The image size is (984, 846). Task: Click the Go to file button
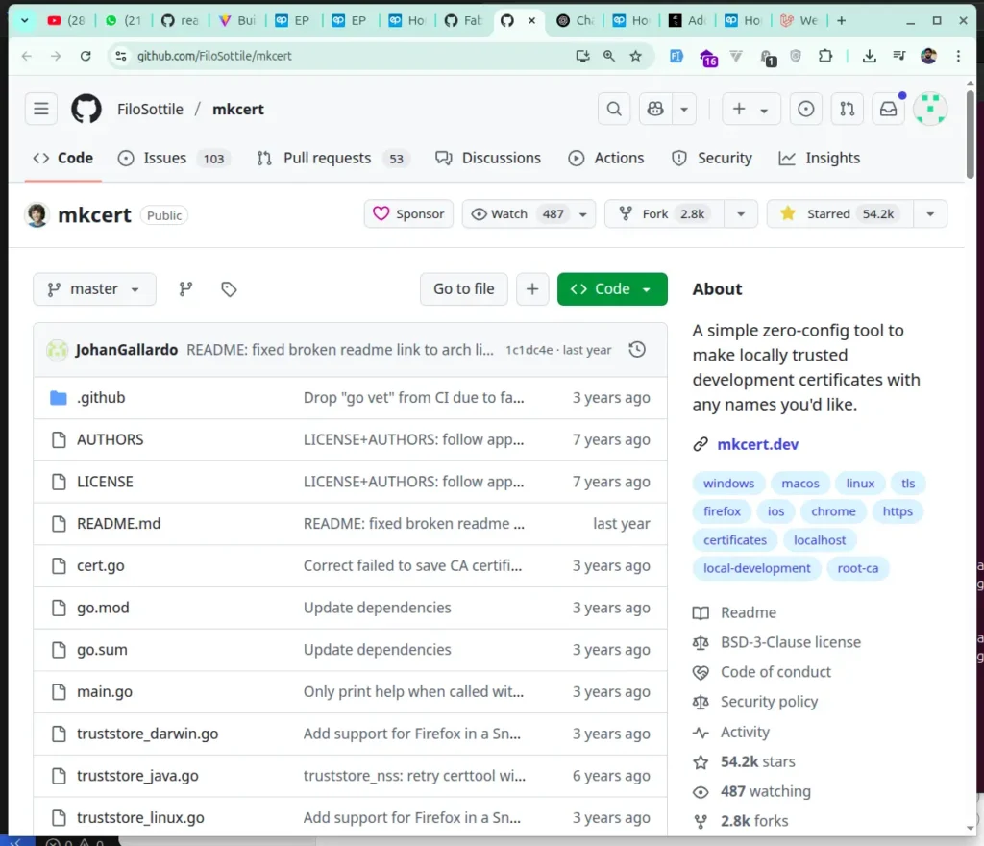[464, 289]
